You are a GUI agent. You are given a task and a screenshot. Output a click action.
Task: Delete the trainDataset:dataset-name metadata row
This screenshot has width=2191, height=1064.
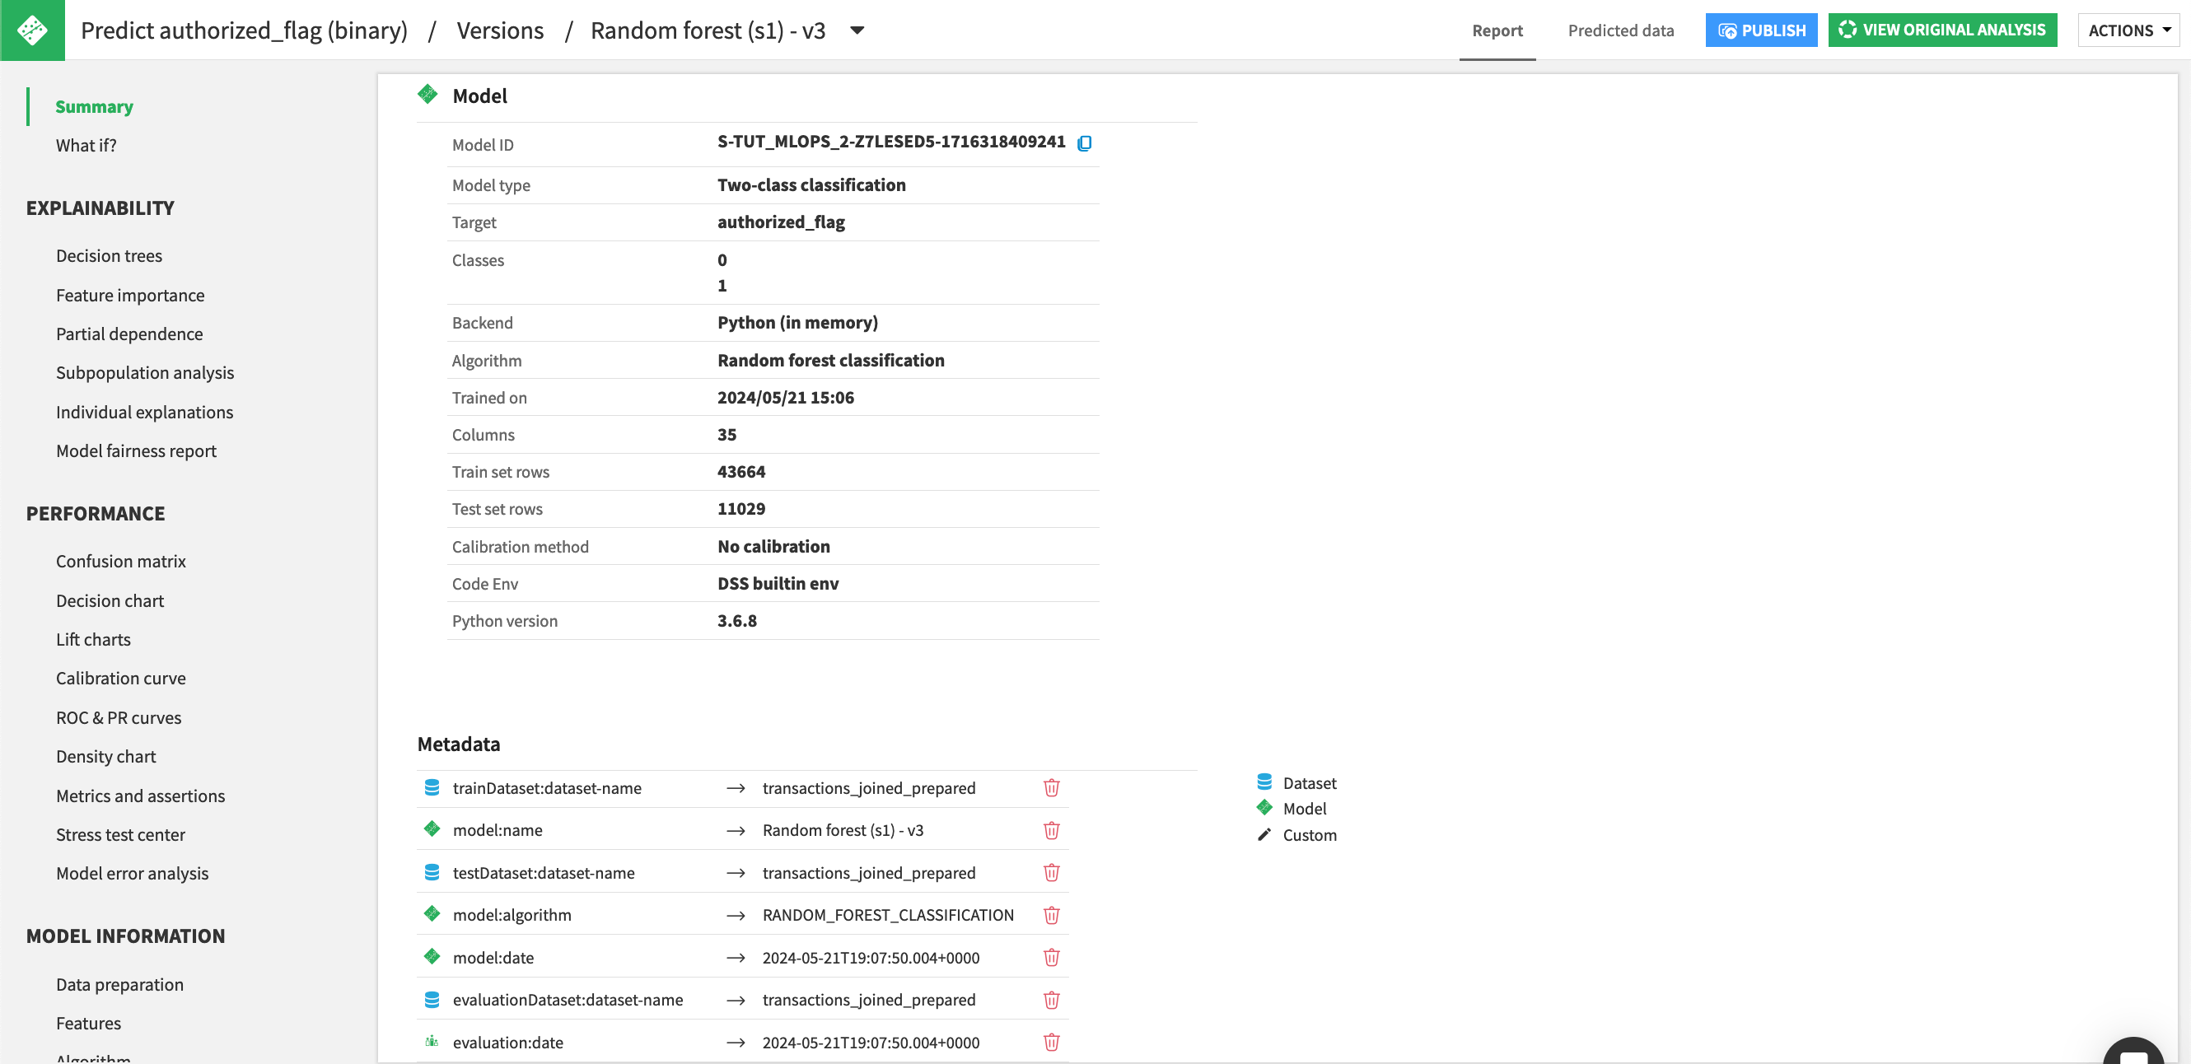point(1051,787)
